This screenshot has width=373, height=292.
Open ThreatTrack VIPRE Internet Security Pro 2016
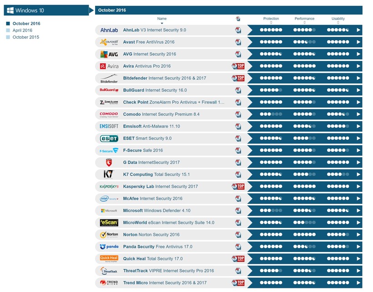pos(168,271)
